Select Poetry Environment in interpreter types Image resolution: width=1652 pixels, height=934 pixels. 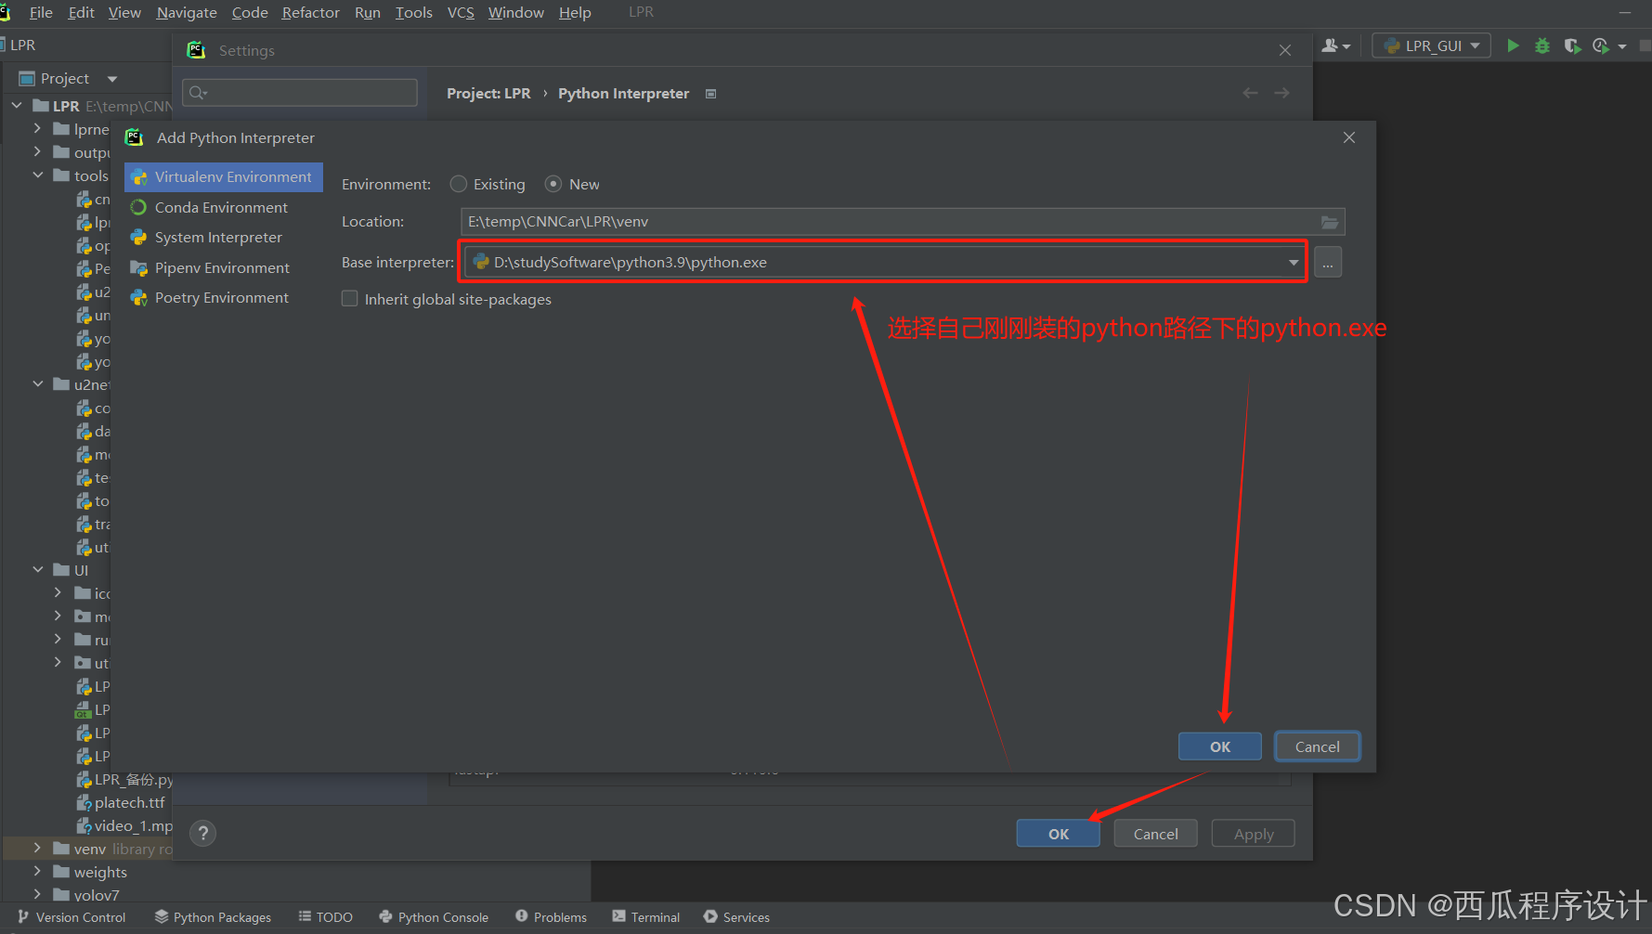[x=224, y=298]
